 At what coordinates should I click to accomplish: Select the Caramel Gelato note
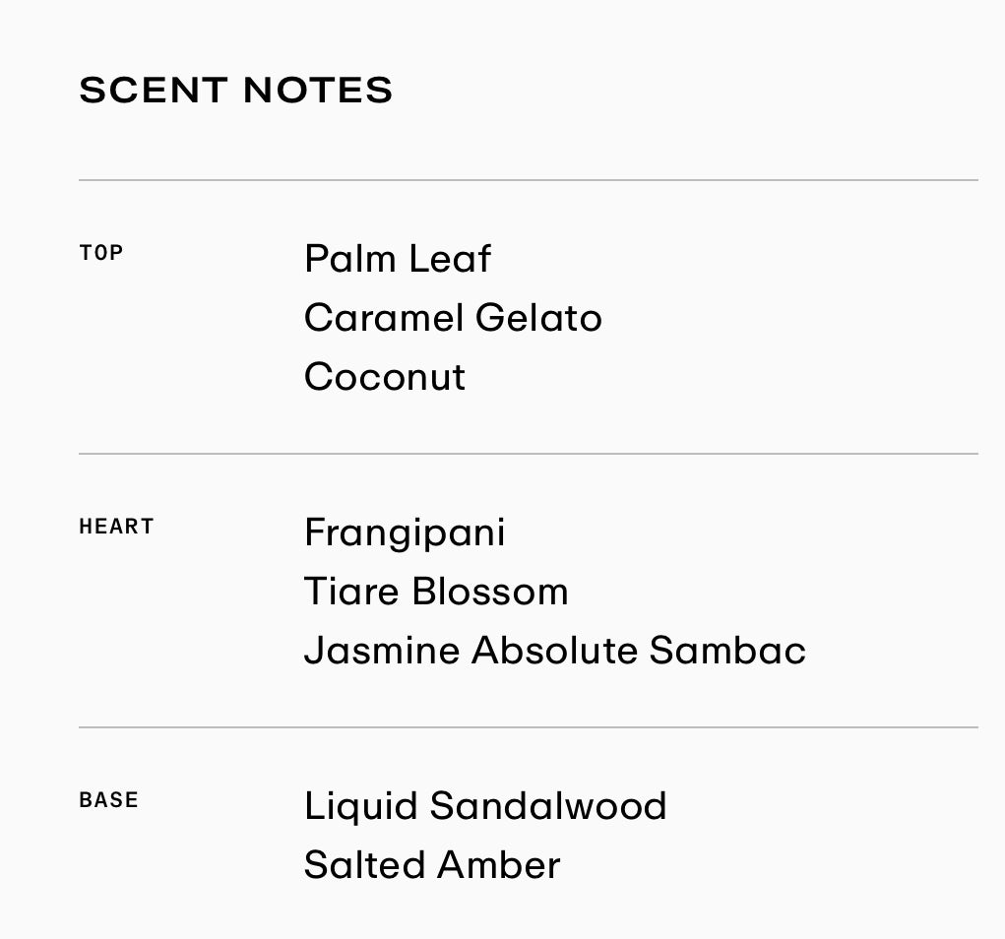[453, 318]
